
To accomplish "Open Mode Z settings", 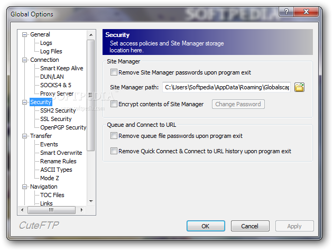I will click(x=50, y=178).
